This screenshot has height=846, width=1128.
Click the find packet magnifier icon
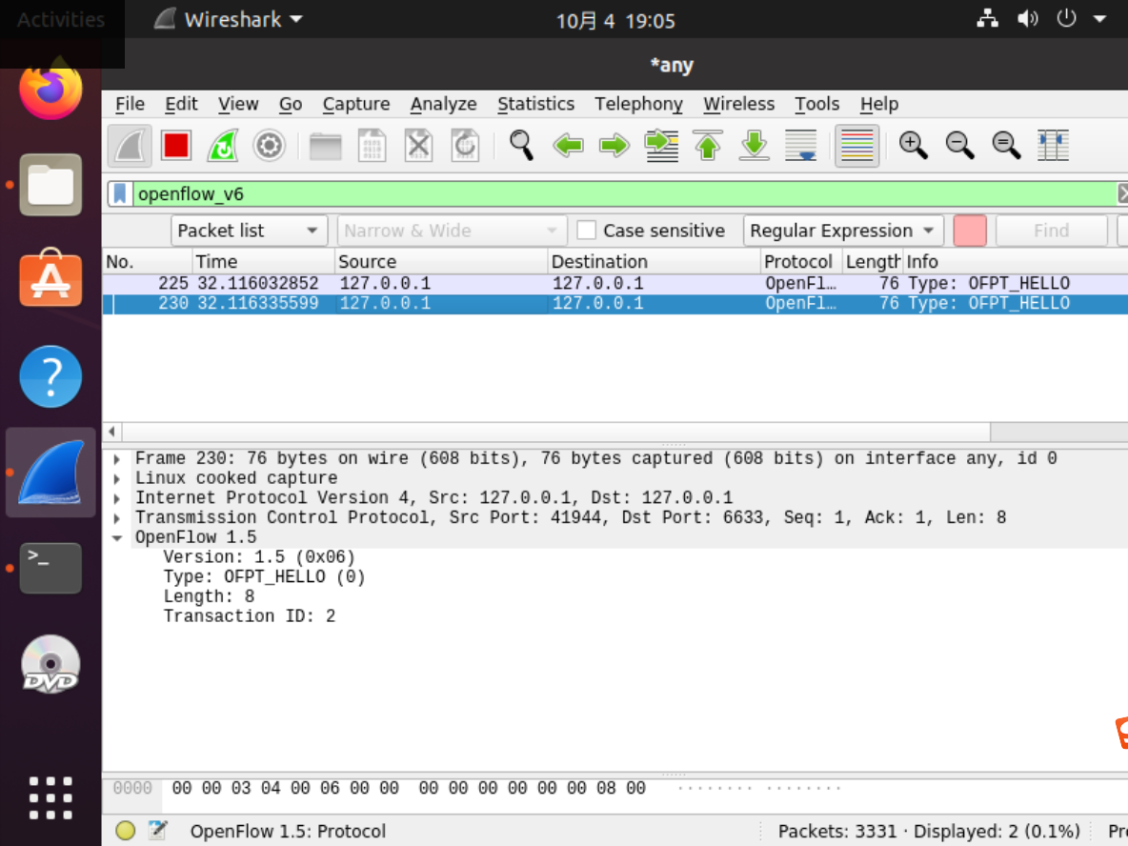521,146
